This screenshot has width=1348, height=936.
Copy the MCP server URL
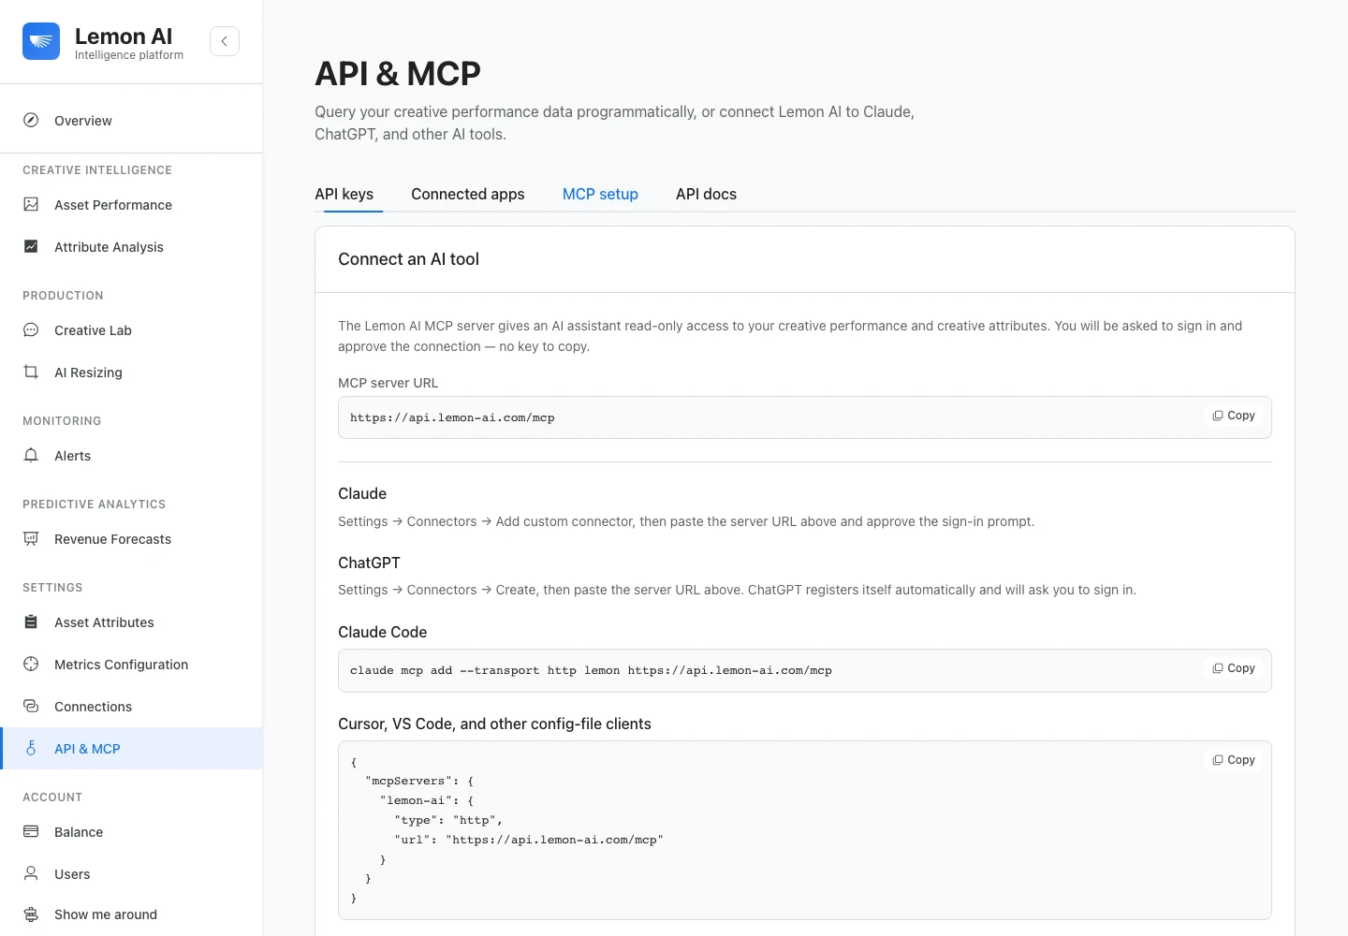[x=1234, y=416]
